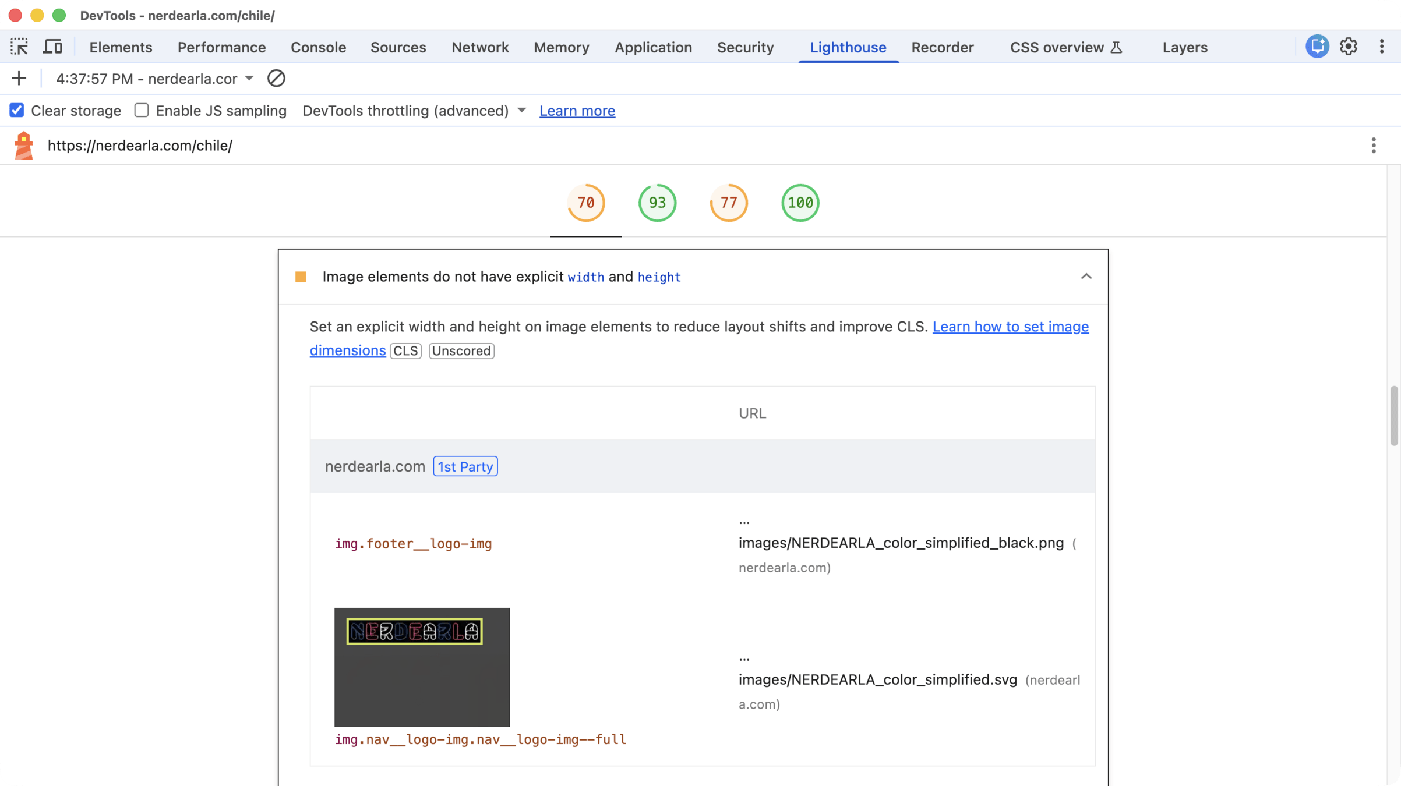Open the Lighthouse report tools menu
Screen dimensions: 1401x786
(1374, 146)
